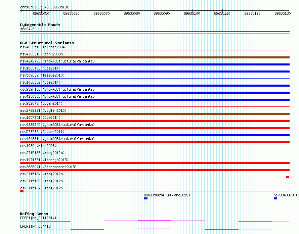Select the red esv3686071 variant bar

[x=155, y=170]
